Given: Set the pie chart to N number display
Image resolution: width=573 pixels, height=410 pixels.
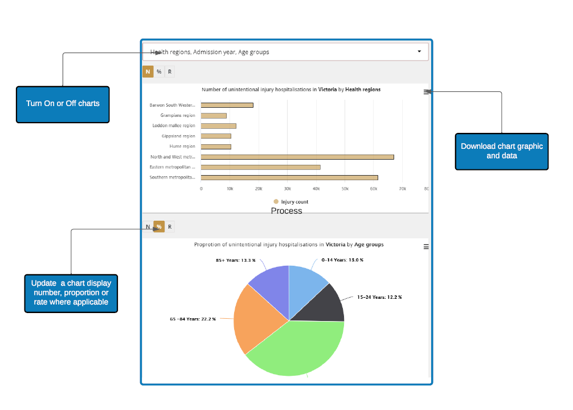Looking at the screenshot, I should (148, 227).
